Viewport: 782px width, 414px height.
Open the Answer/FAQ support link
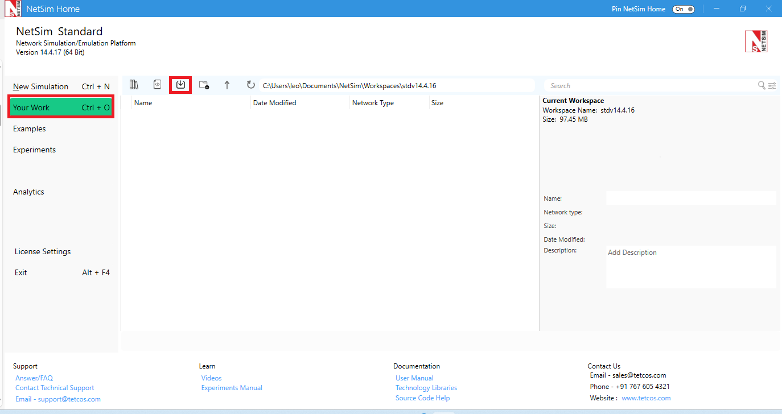pos(34,378)
